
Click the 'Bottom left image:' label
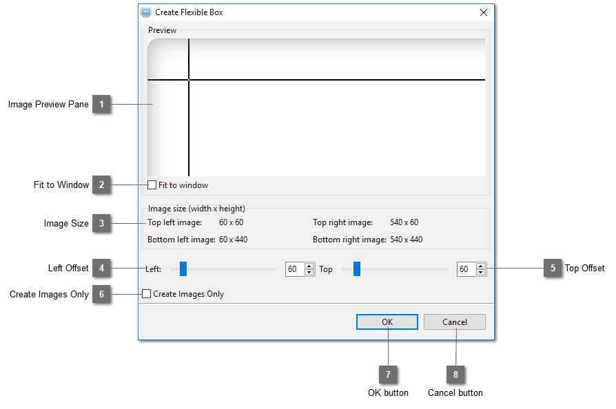click(181, 240)
